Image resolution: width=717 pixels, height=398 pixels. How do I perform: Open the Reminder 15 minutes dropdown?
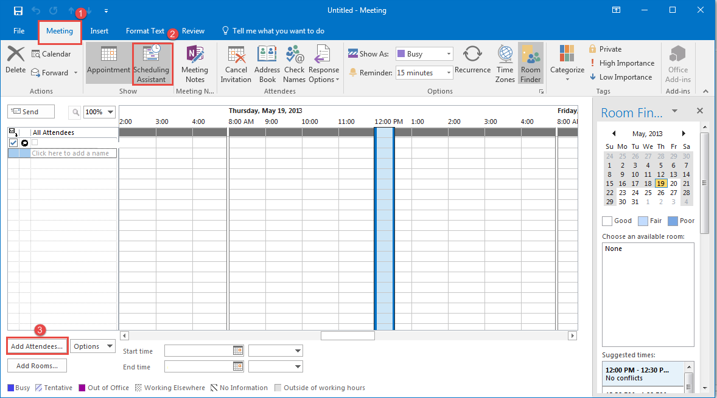coord(449,72)
